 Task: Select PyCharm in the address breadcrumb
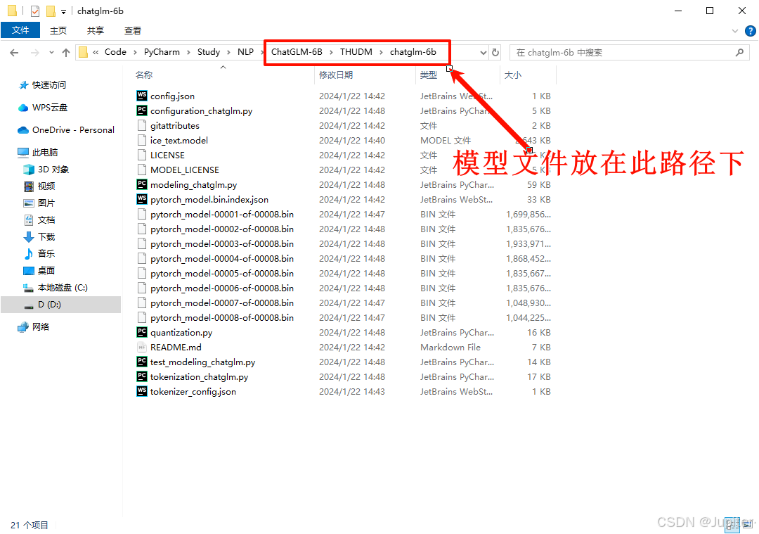pos(162,52)
